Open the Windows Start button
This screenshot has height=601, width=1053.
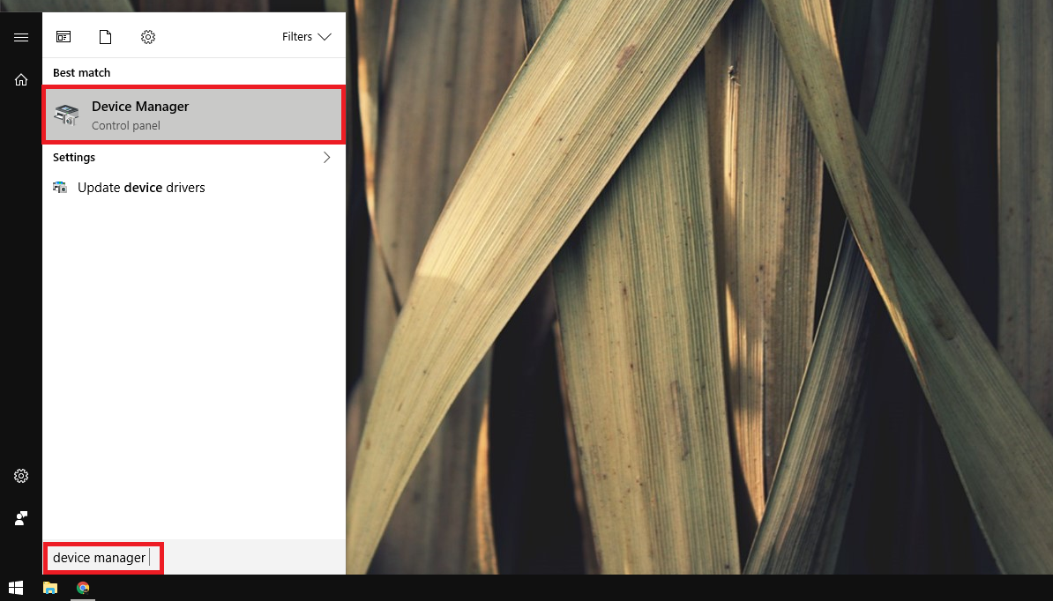click(x=16, y=588)
